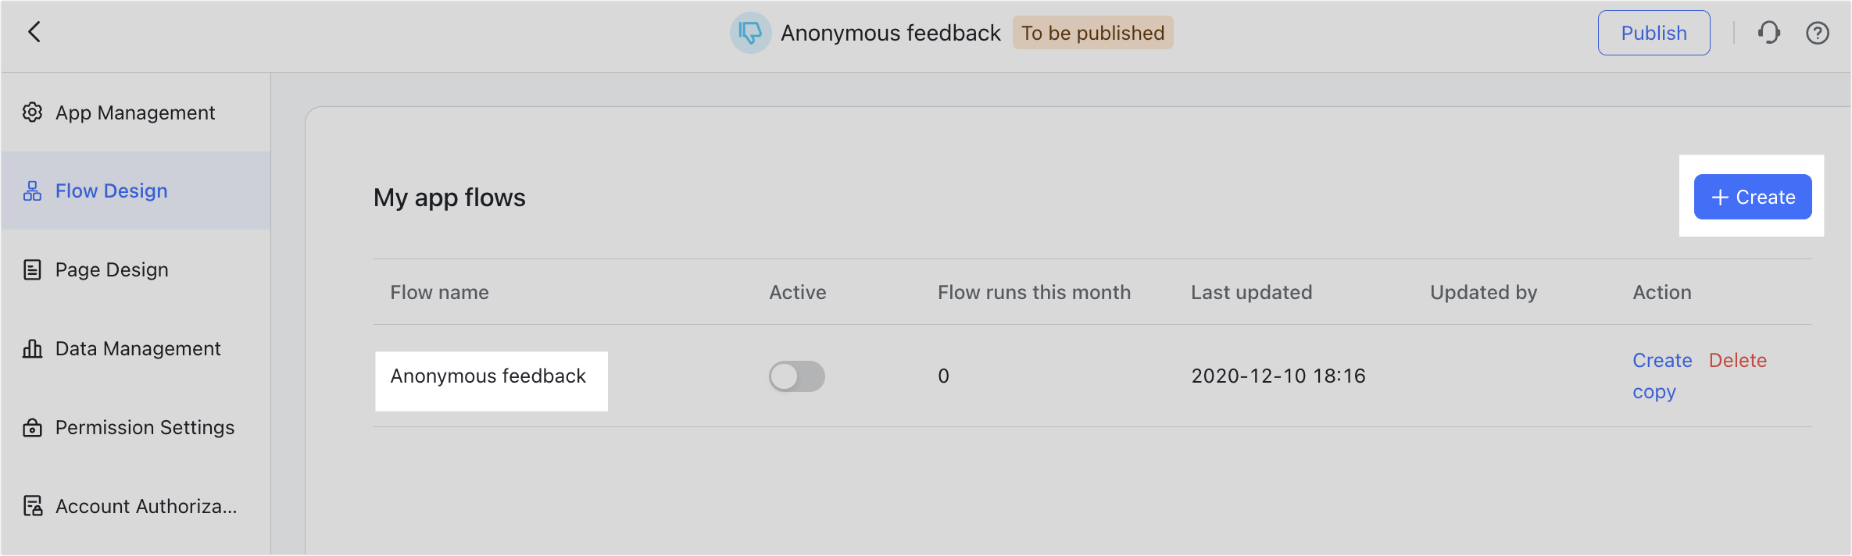Click the To be published status tag

(1092, 33)
